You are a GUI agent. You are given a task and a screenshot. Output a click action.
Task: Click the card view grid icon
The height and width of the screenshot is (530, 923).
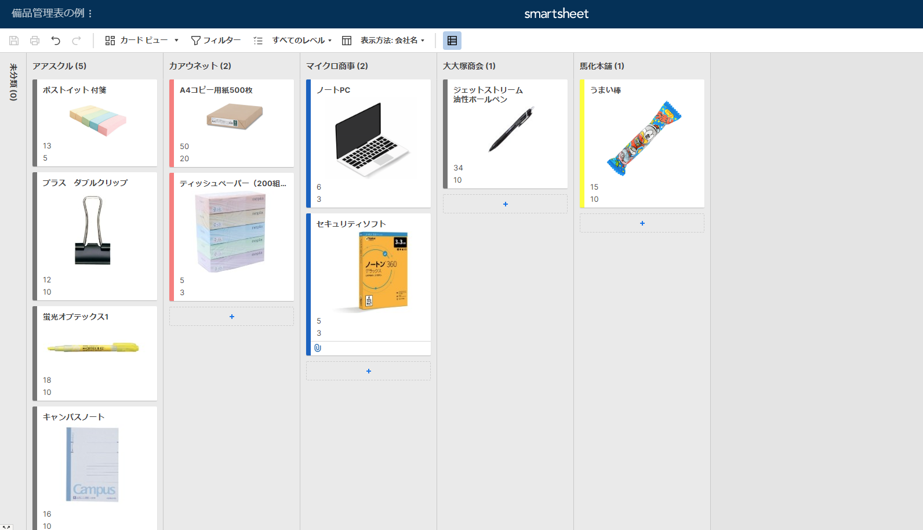[110, 41]
